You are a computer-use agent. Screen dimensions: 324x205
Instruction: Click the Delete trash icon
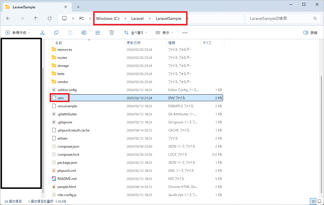111,32
